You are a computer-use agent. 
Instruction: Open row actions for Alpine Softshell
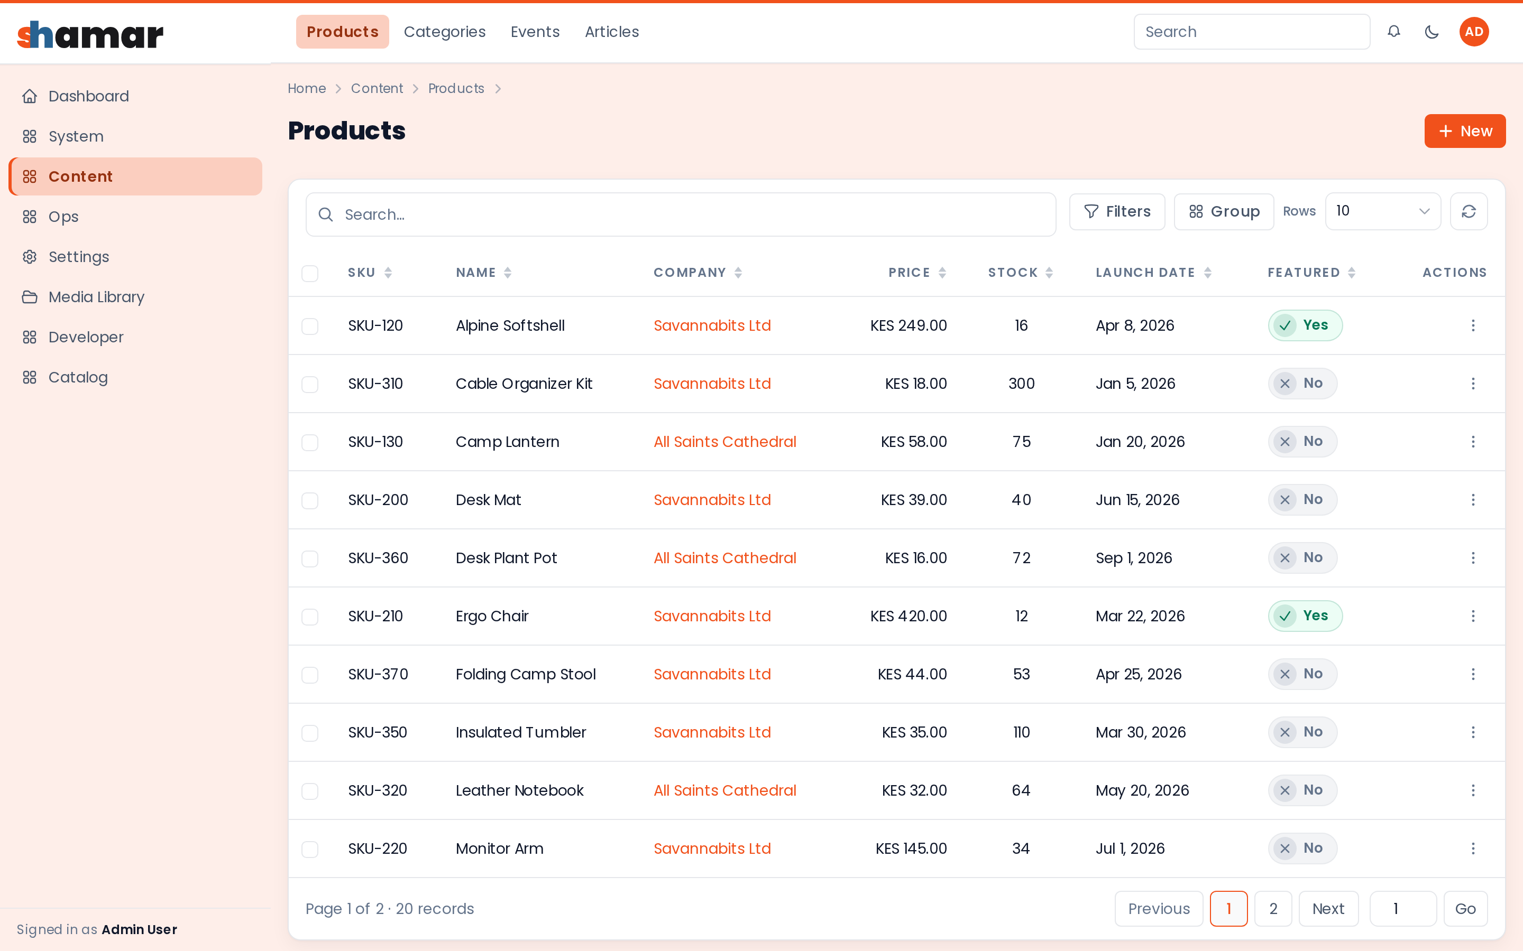(x=1473, y=325)
